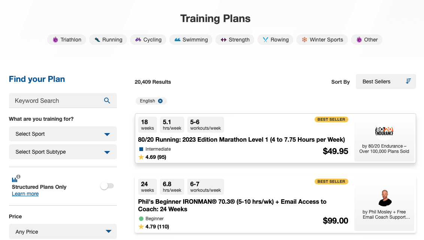Click Phil Mosley's coach photo
Screen dimensions: 424x240
click(x=384, y=198)
